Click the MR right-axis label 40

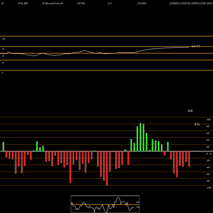point(208,140)
